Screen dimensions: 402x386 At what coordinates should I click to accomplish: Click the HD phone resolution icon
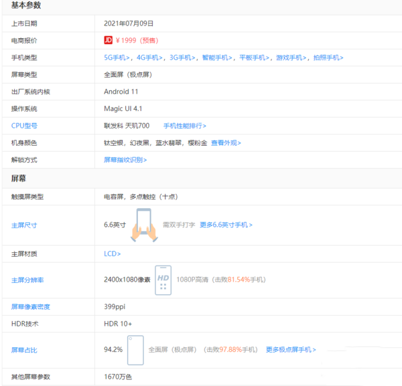163,280
